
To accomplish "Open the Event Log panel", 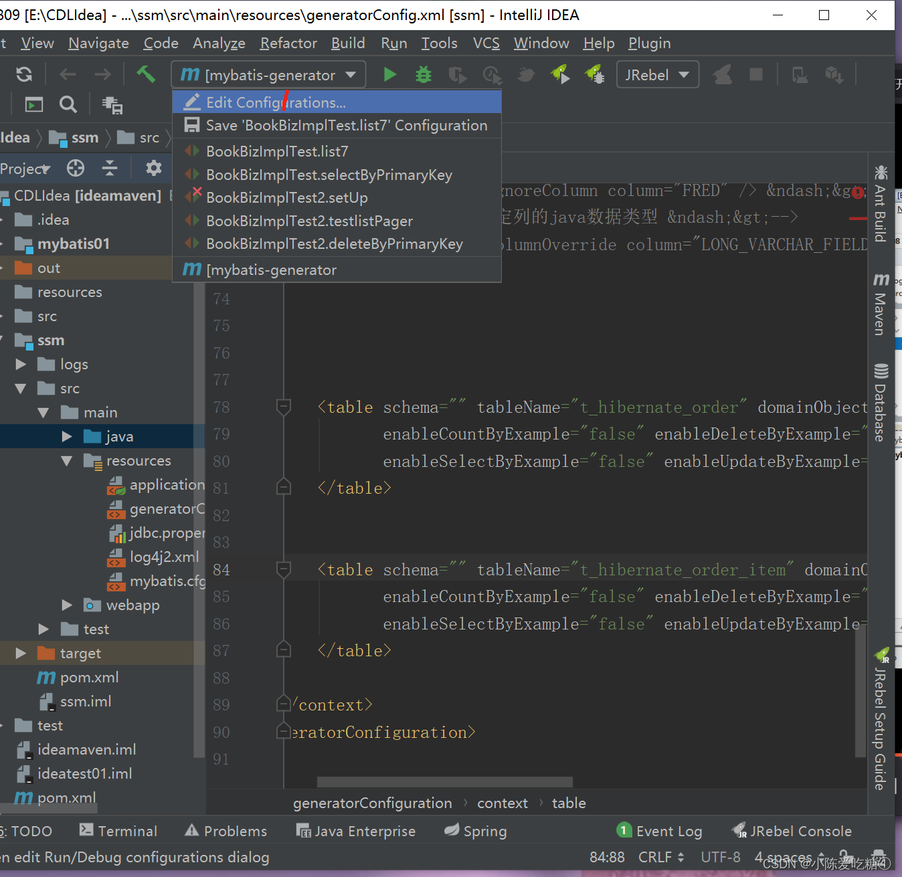I will coord(659,831).
